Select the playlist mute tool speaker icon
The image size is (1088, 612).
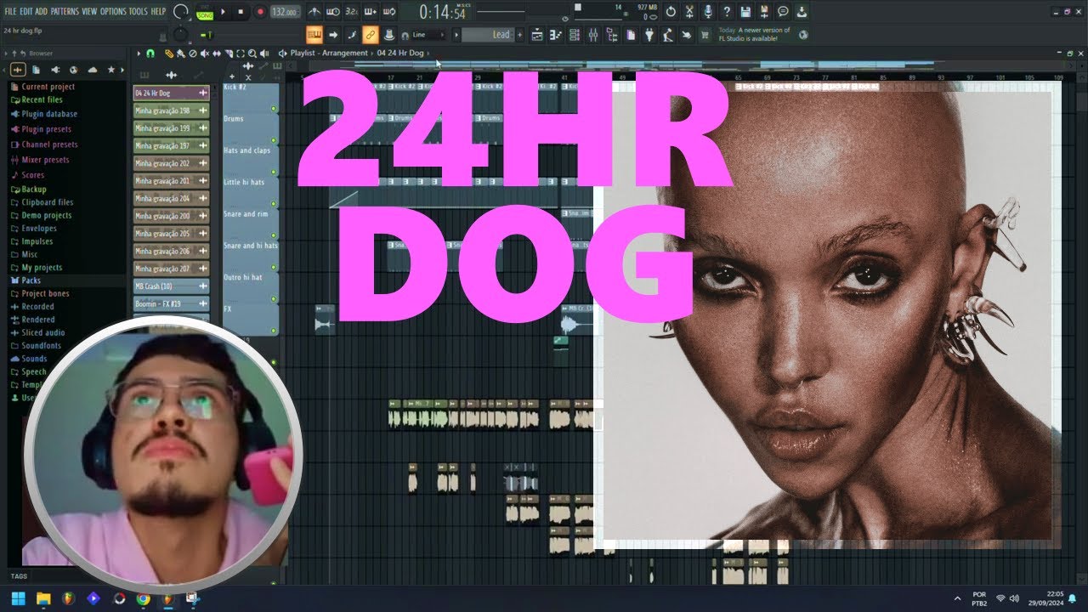pyautogui.click(x=204, y=54)
